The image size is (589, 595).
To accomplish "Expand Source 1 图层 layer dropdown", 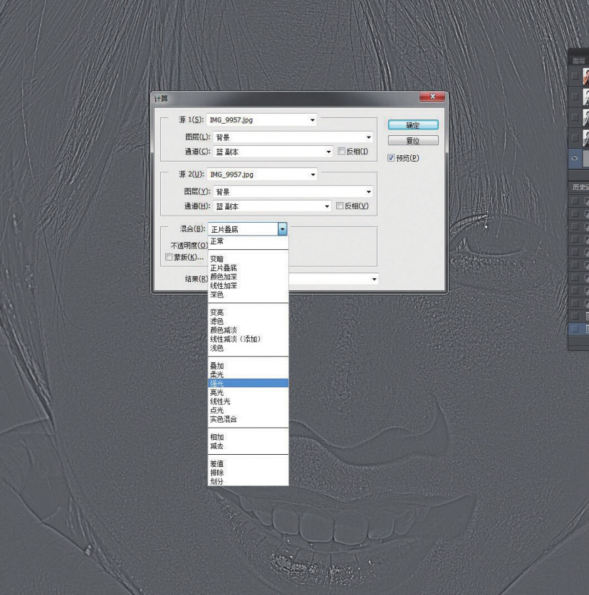I will [x=369, y=137].
